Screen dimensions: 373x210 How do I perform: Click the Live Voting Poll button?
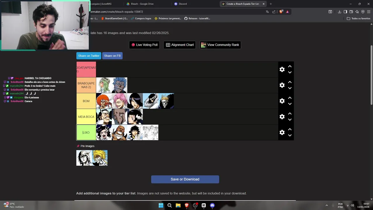[x=144, y=45]
